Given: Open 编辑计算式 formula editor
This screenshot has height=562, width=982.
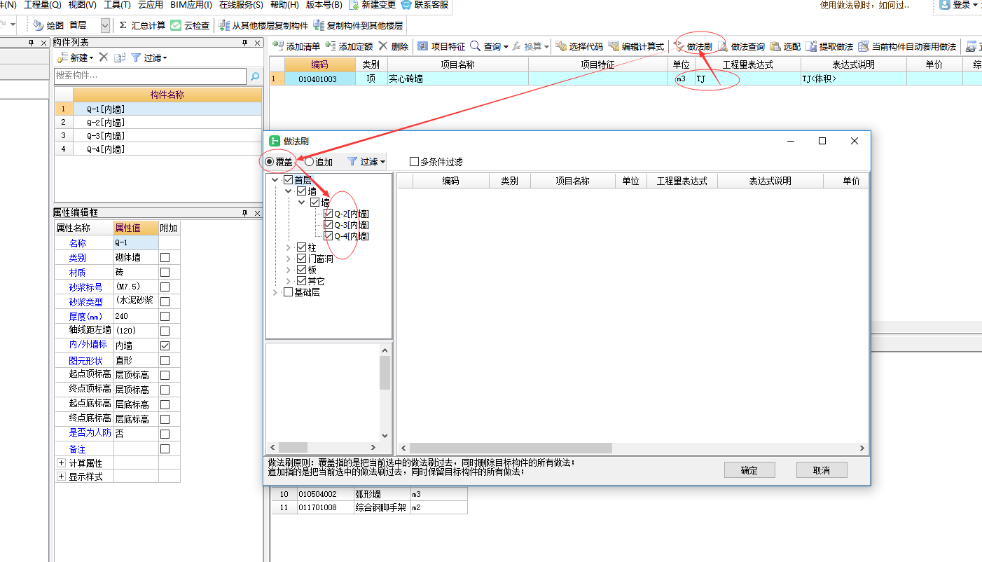Looking at the screenshot, I should (x=636, y=46).
